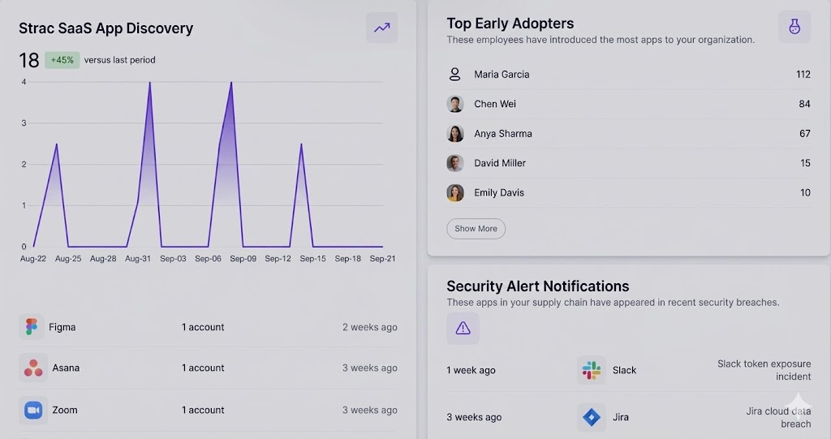This screenshot has width=831, height=439.
Task: Click Anya Sharma's profile photo
Action: point(455,134)
